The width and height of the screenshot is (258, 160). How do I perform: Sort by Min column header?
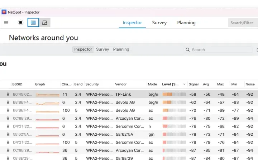[x=234, y=84]
